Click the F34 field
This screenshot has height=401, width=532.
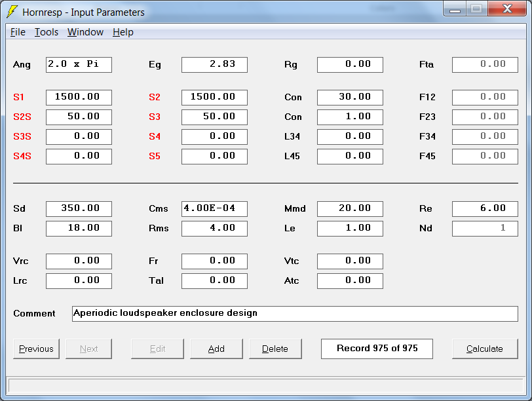point(485,137)
